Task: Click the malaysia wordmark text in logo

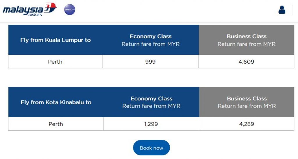Action: point(23,10)
